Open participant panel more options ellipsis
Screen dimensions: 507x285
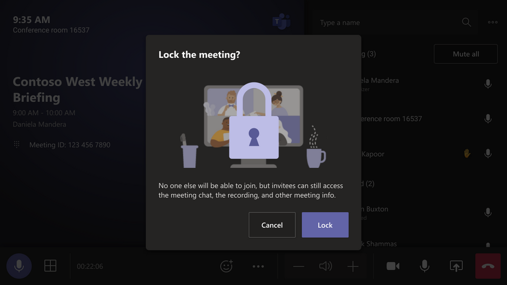coord(492,22)
